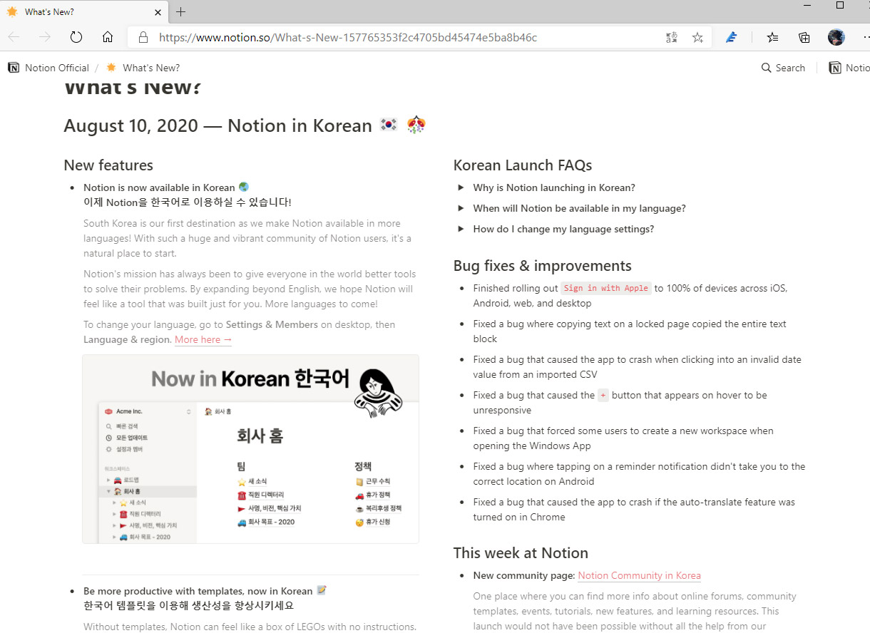Select the What's New? browser tab
Image resolution: width=870 pixels, height=633 pixels.
coord(83,11)
